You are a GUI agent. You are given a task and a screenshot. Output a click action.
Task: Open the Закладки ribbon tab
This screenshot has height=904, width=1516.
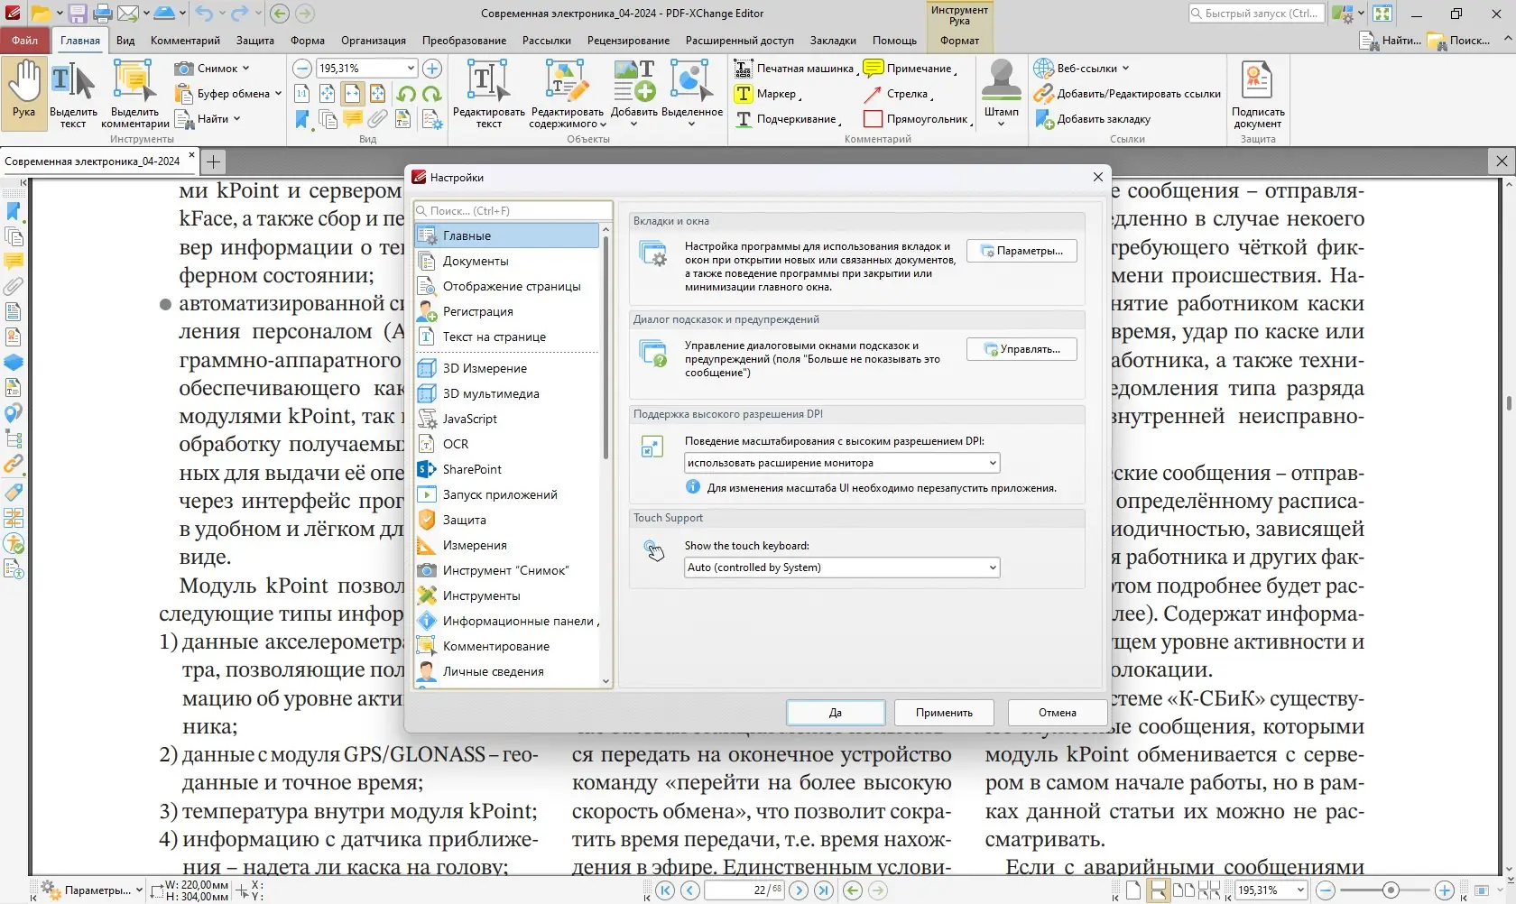[x=833, y=41]
